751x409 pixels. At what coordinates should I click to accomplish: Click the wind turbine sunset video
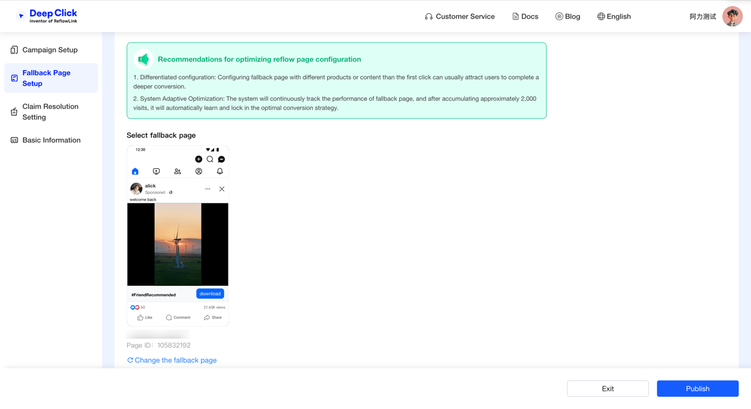(x=178, y=245)
